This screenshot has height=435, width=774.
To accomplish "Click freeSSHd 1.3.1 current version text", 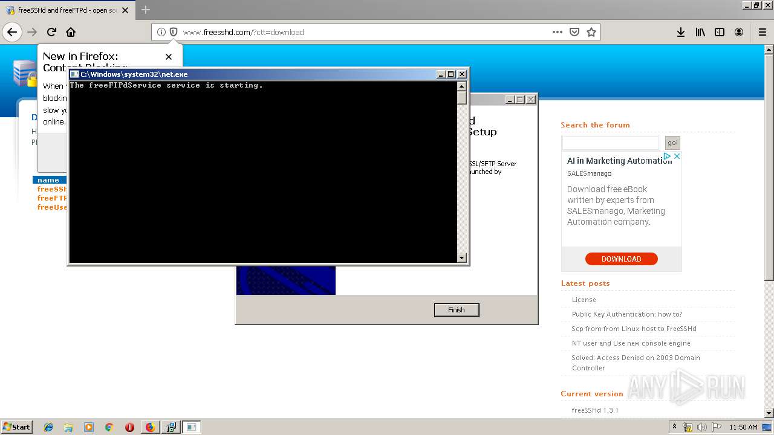I will click(x=595, y=410).
